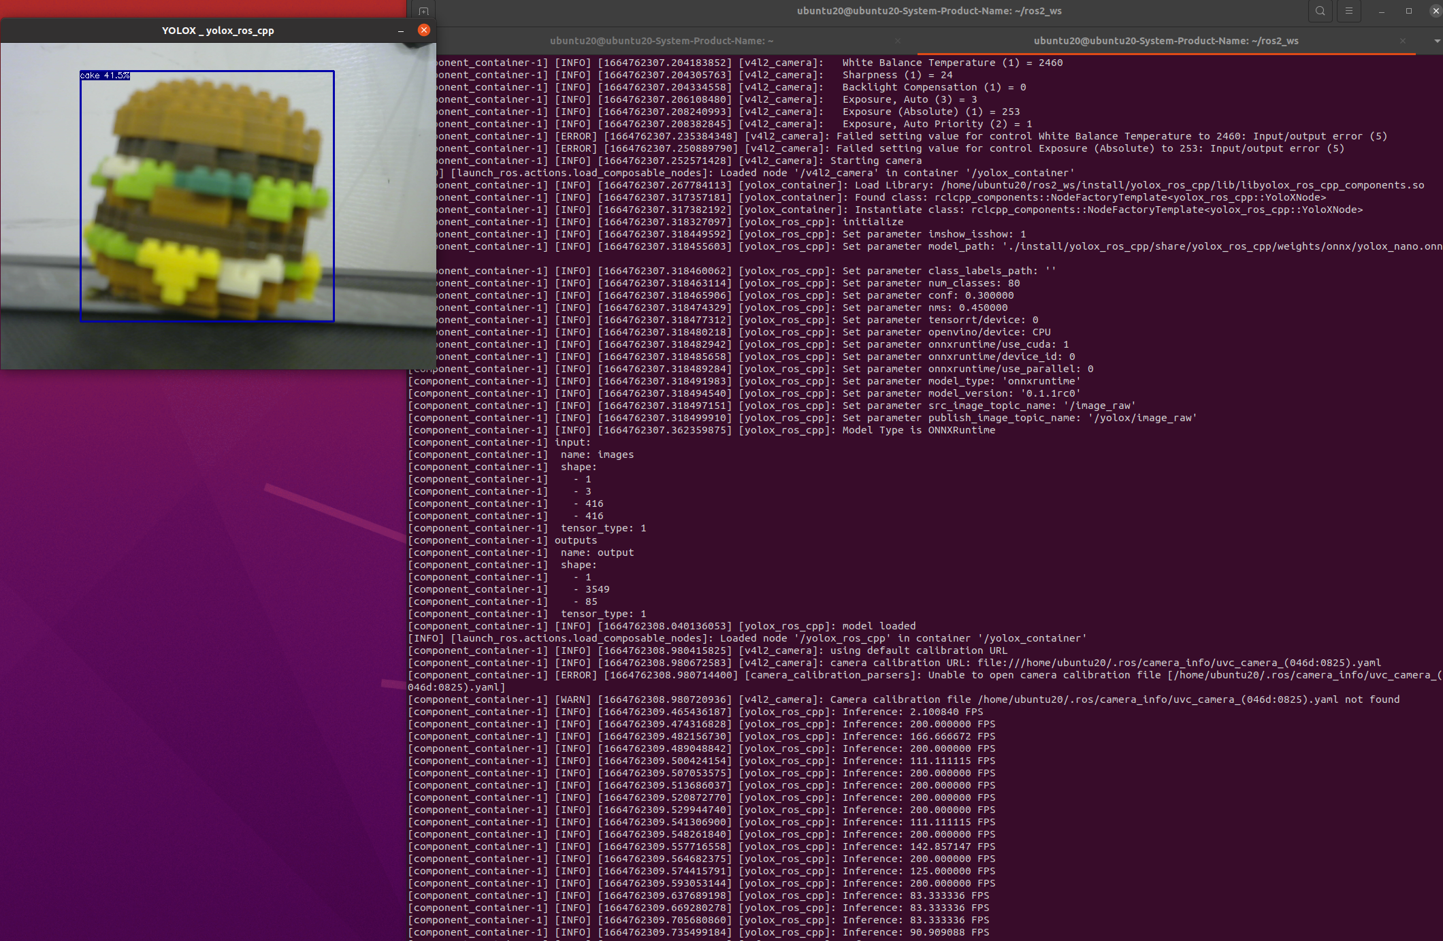Click the terminal output area to focus it
Image resolution: width=1443 pixels, height=941 pixels.
point(885,476)
